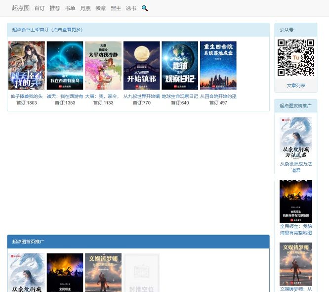Open the 文章列表 button
329x292 pixels.
[x=296, y=86]
